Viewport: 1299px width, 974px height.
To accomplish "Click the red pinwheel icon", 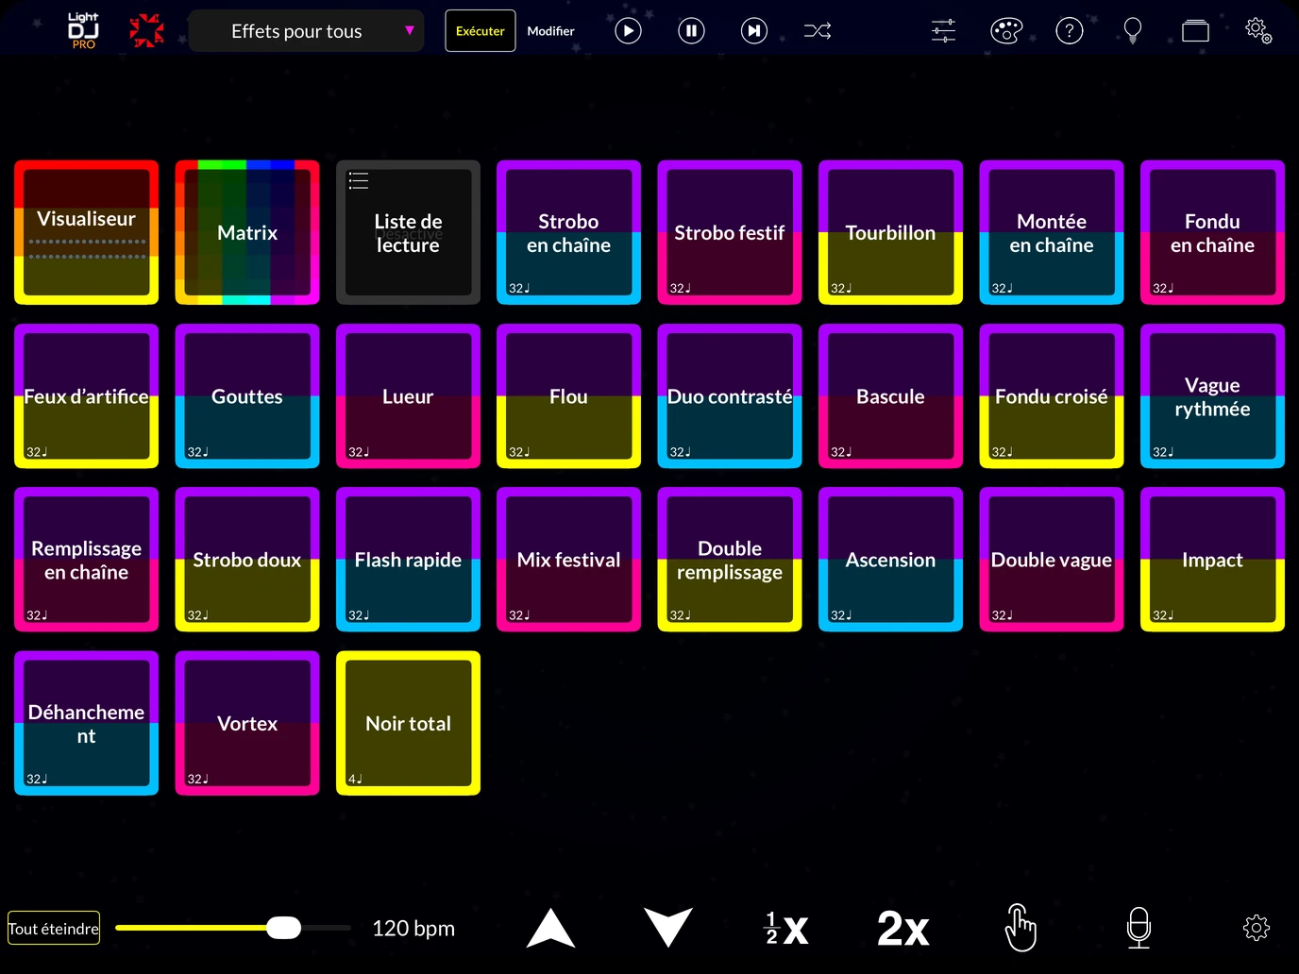I will pos(146,31).
